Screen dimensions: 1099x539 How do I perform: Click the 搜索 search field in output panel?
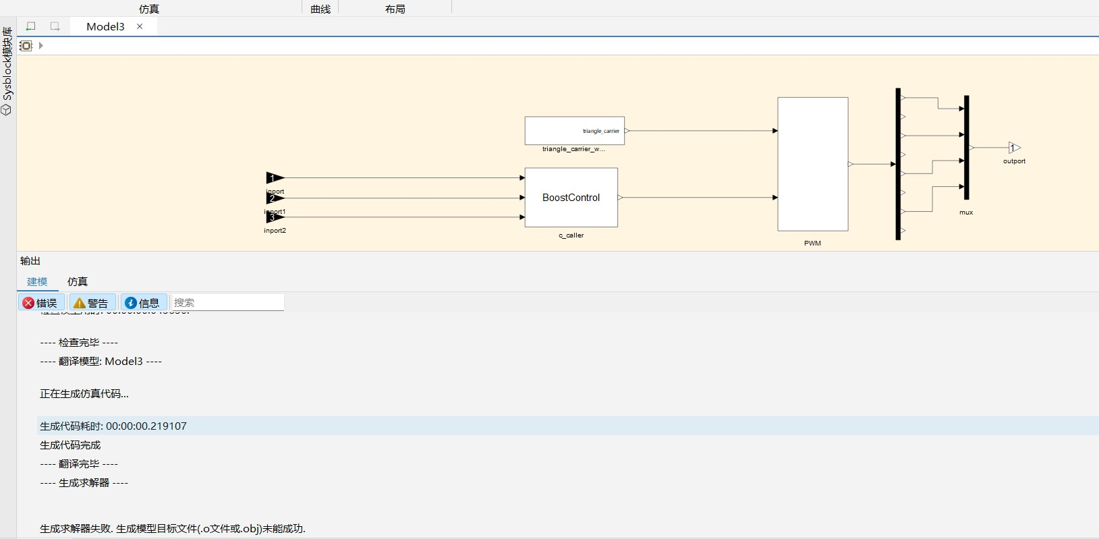point(227,302)
